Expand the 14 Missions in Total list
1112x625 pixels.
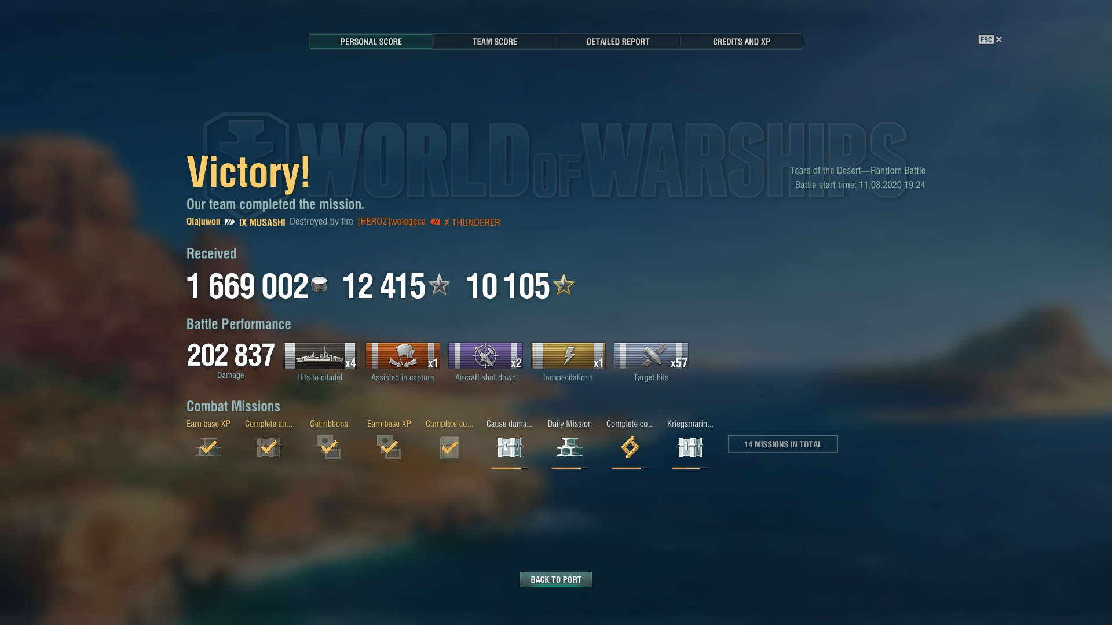782,444
